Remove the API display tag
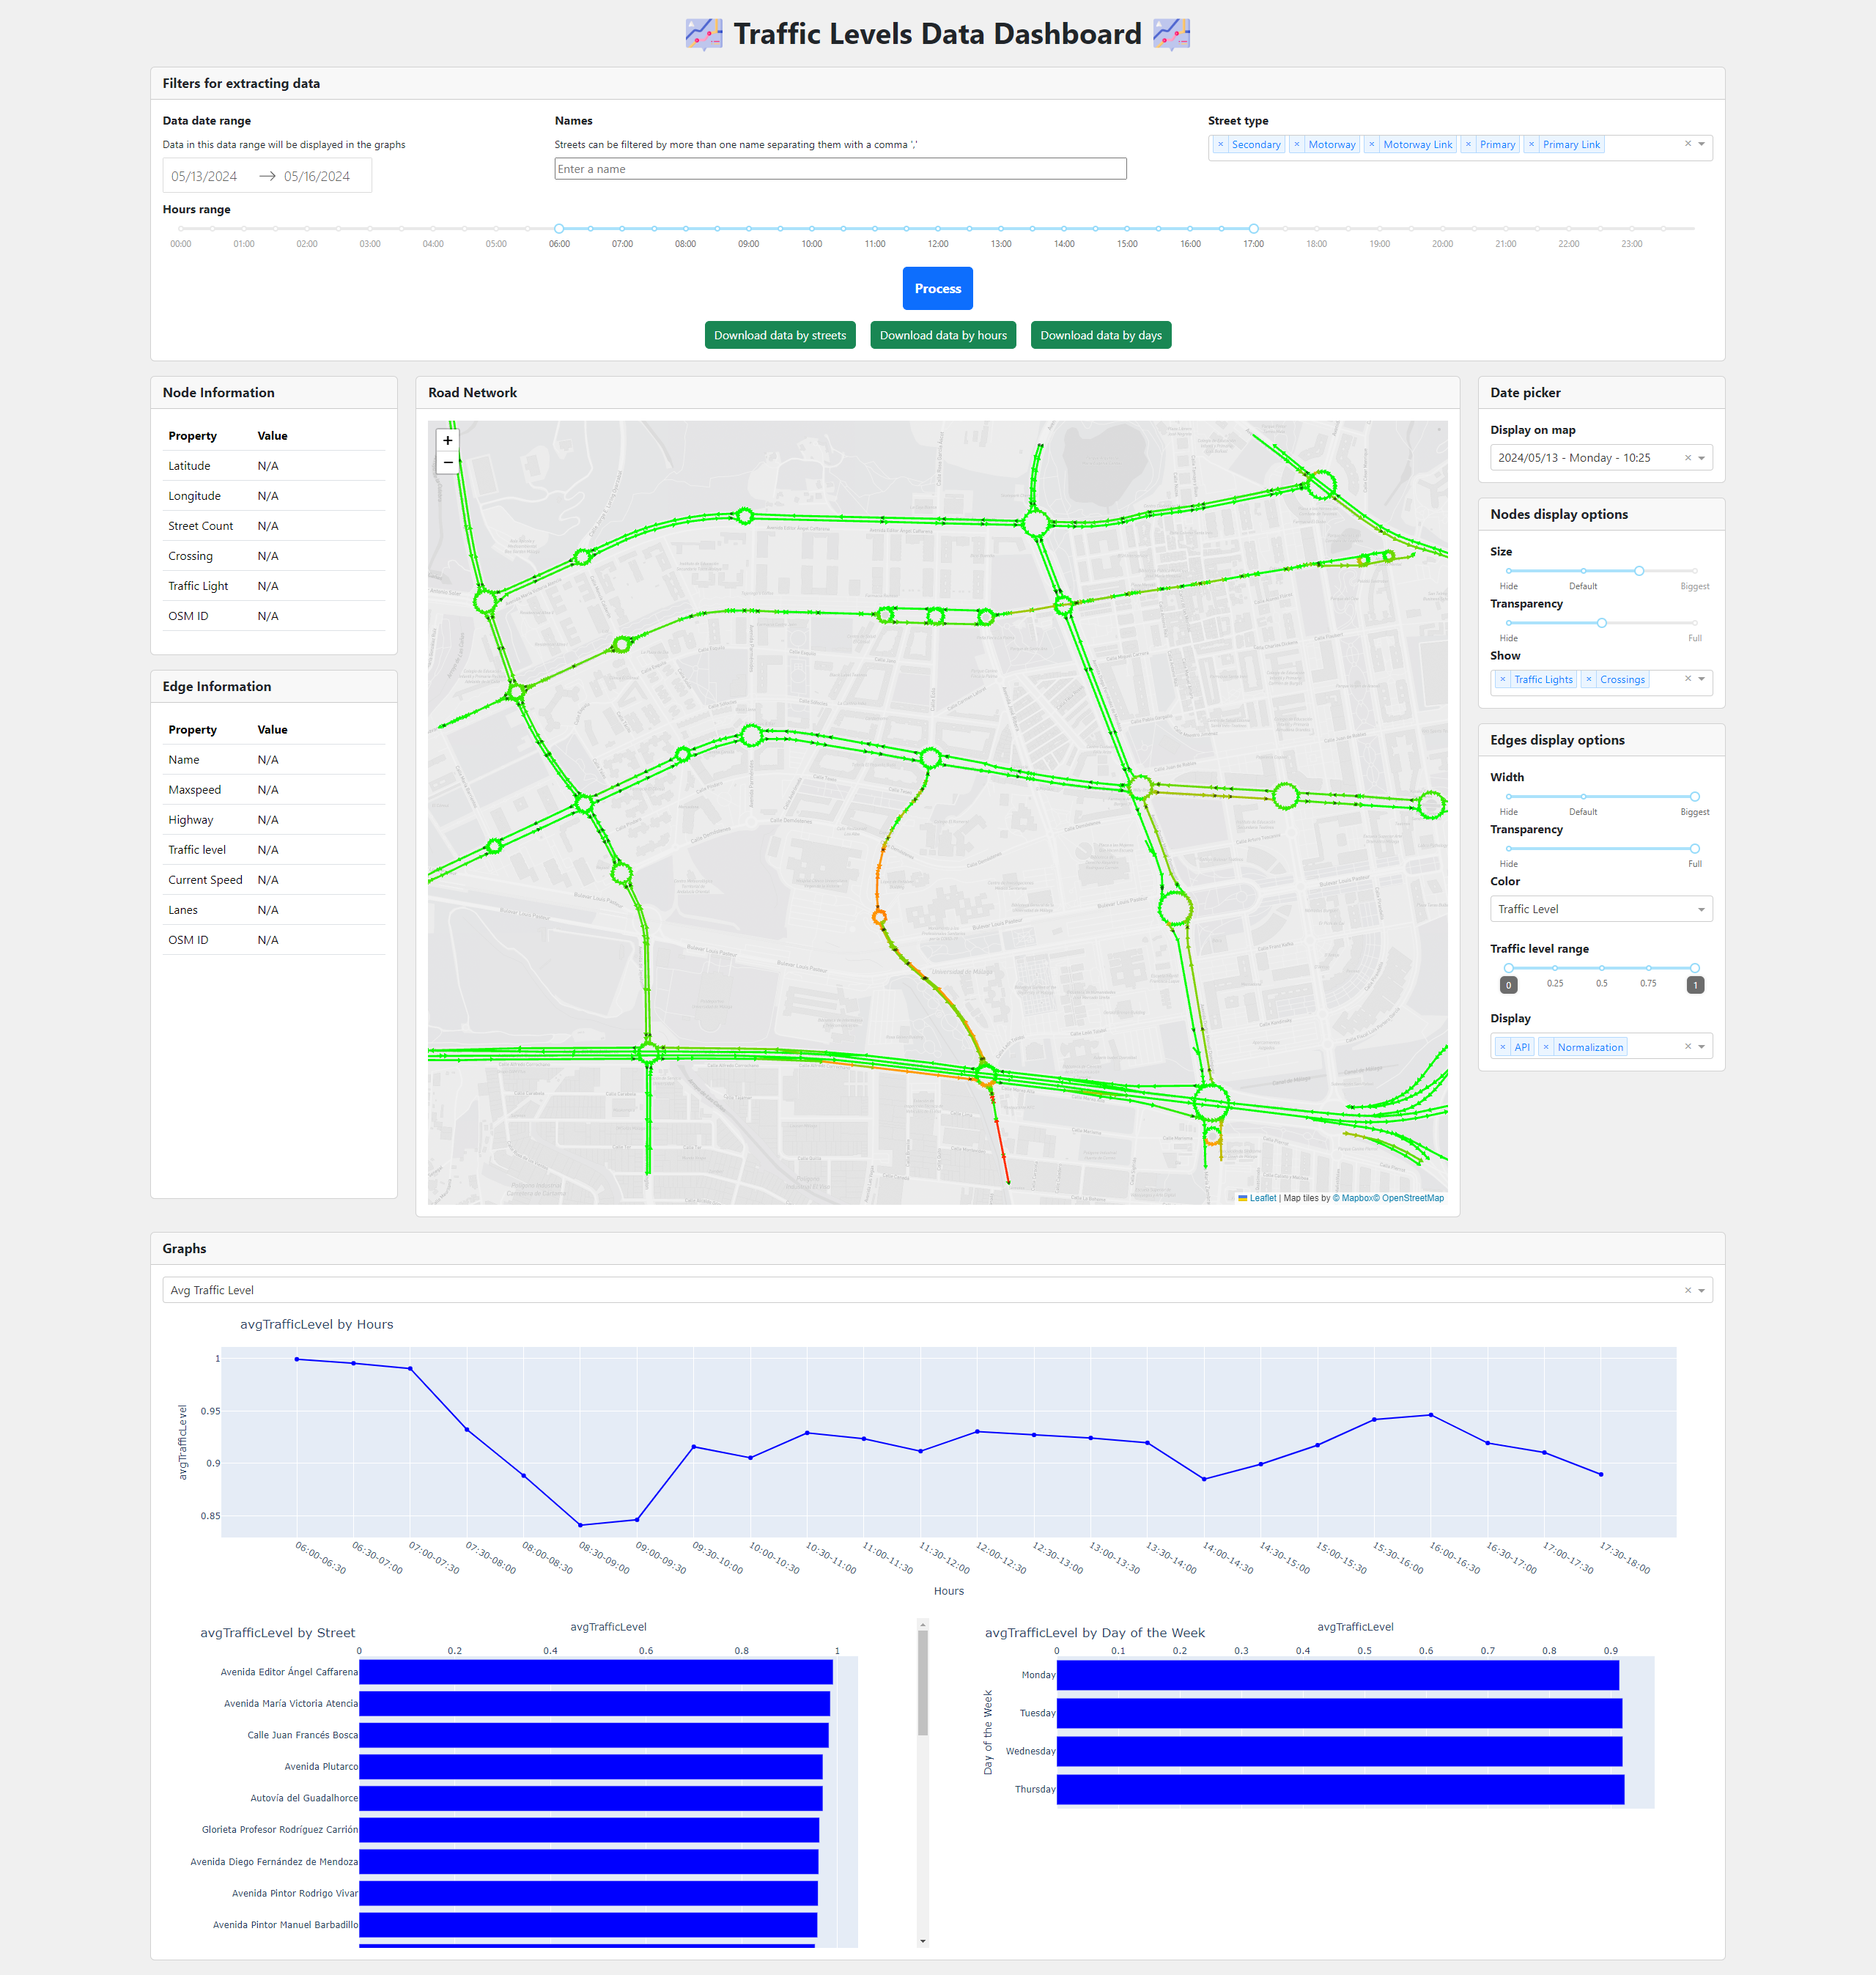 click(x=1502, y=1048)
